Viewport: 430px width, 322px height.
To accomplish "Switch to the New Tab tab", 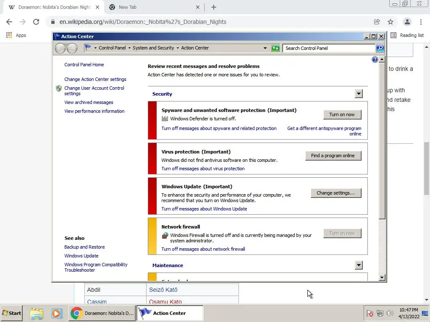I will (x=154, y=8).
